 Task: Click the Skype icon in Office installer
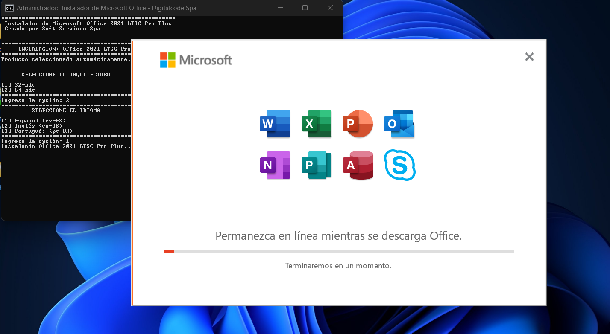(400, 165)
